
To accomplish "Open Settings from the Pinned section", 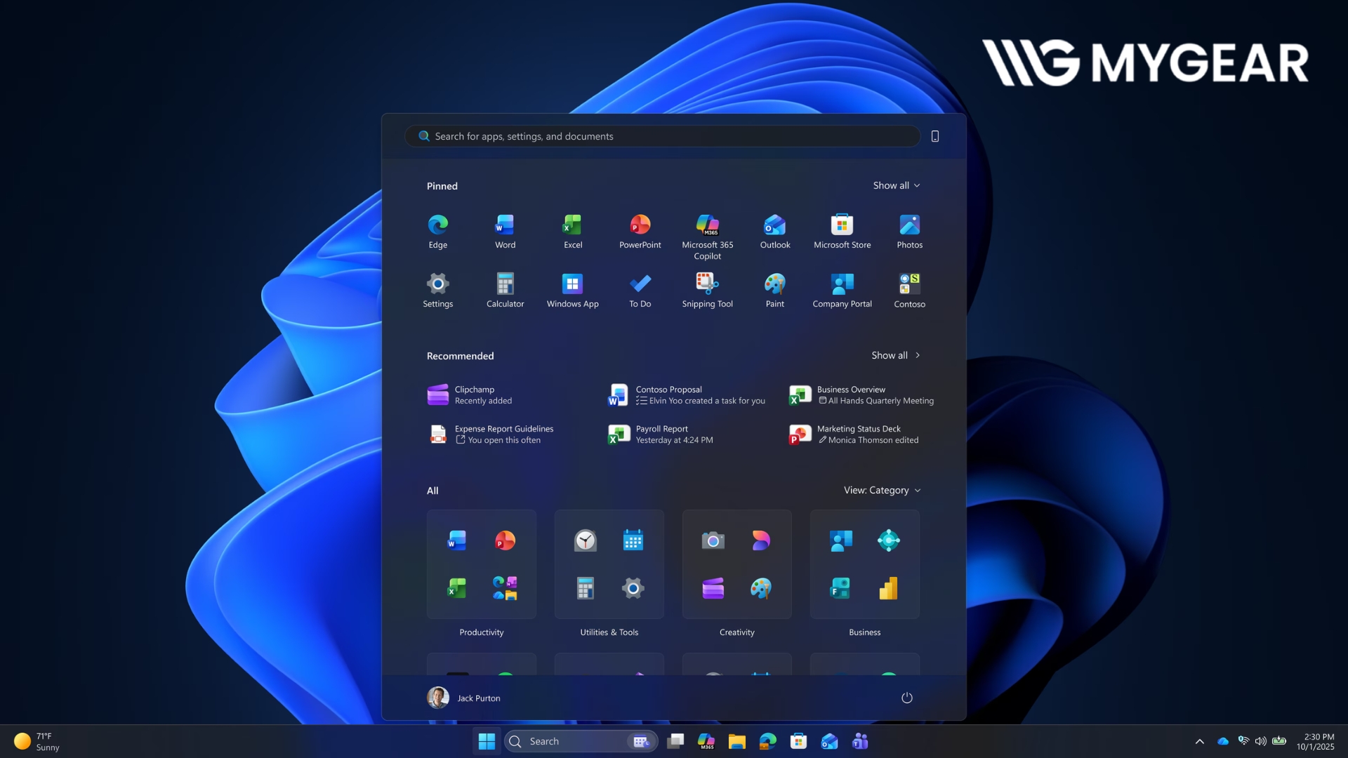I will click(437, 291).
